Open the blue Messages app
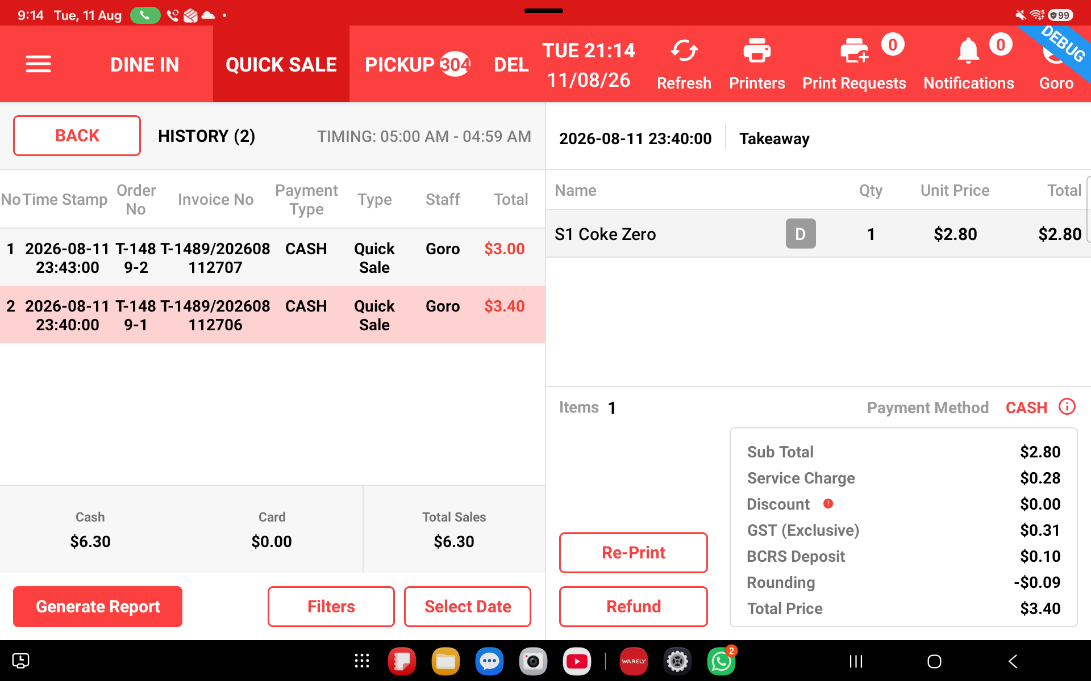The width and height of the screenshot is (1091, 681). 489,661
